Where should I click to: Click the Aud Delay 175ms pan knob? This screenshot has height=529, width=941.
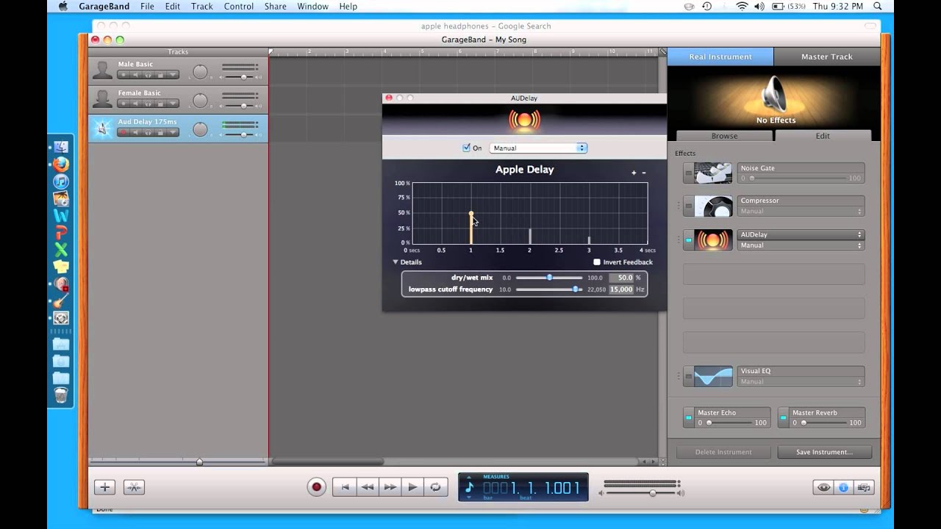point(200,129)
